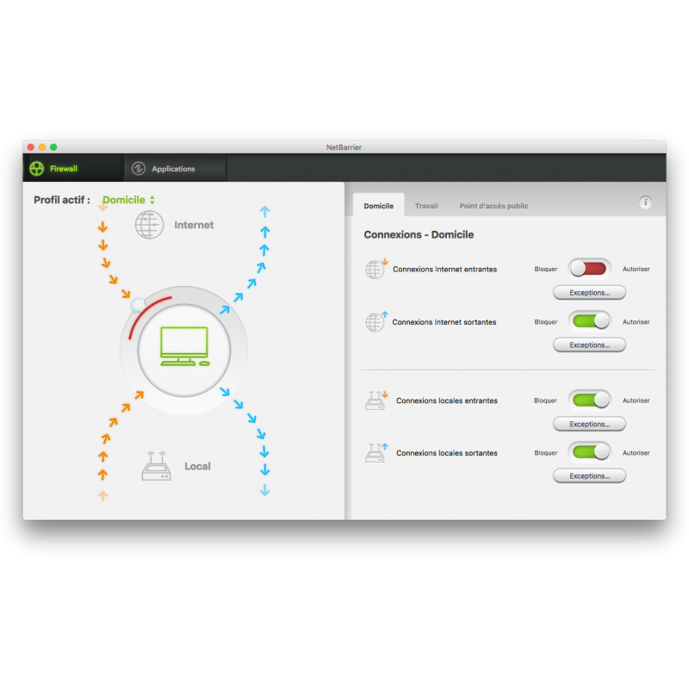Click the 'Connexions Internet sortantes' label
The width and height of the screenshot is (689, 689).
pos(444,322)
